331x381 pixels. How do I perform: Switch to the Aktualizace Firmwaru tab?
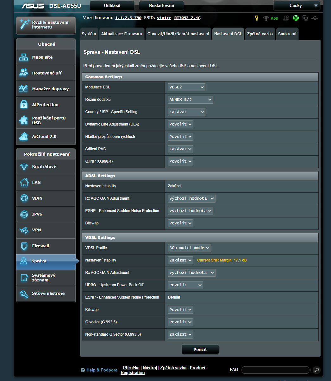pos(122,34)
